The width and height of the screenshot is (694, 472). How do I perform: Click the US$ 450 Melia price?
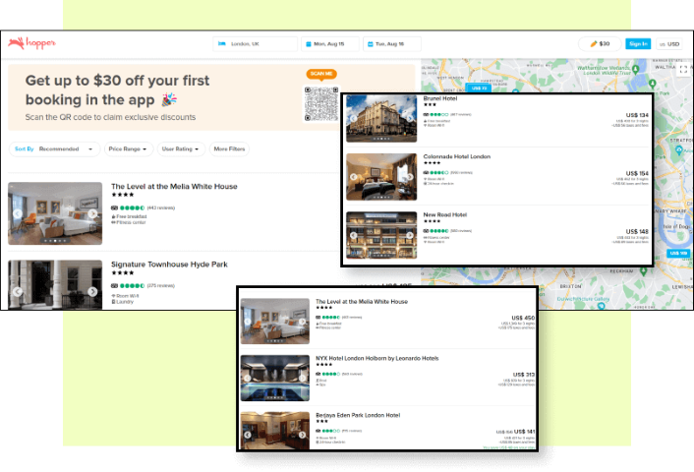(x=523, y=318)
